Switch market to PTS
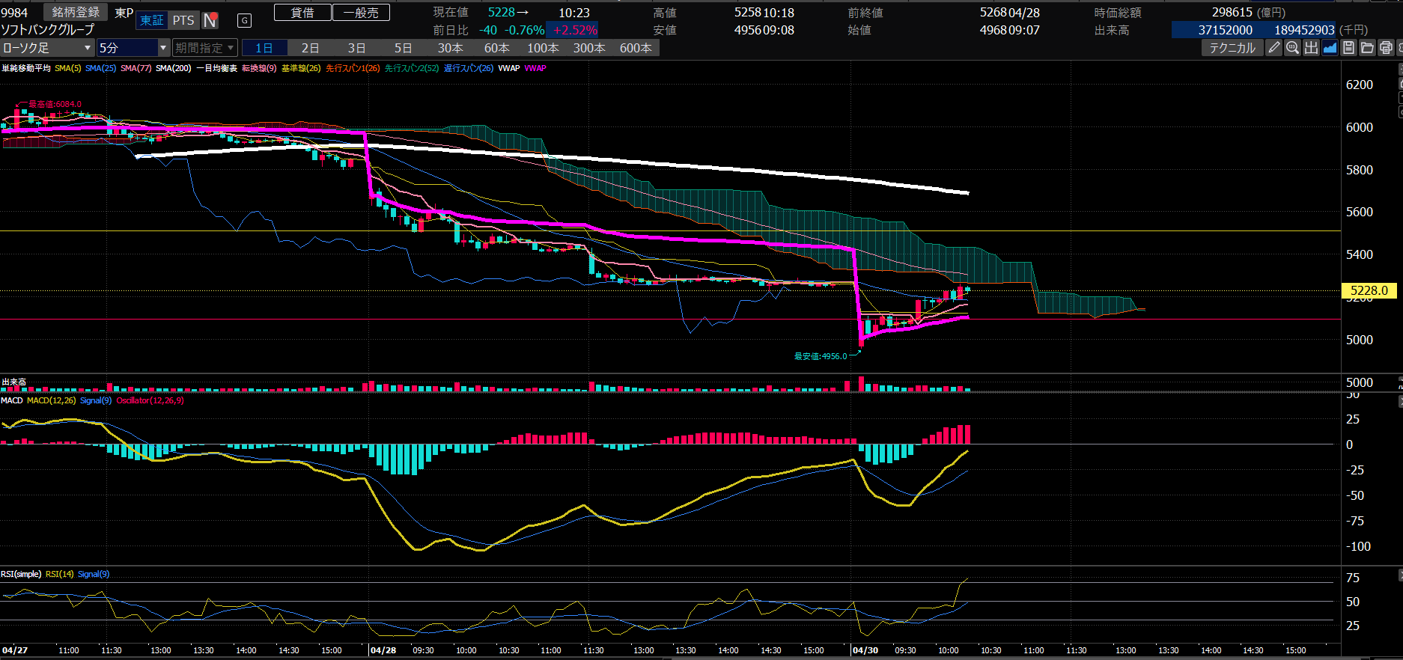 (x=183, y=20)
